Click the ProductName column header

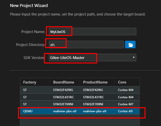tap(95, 82)
